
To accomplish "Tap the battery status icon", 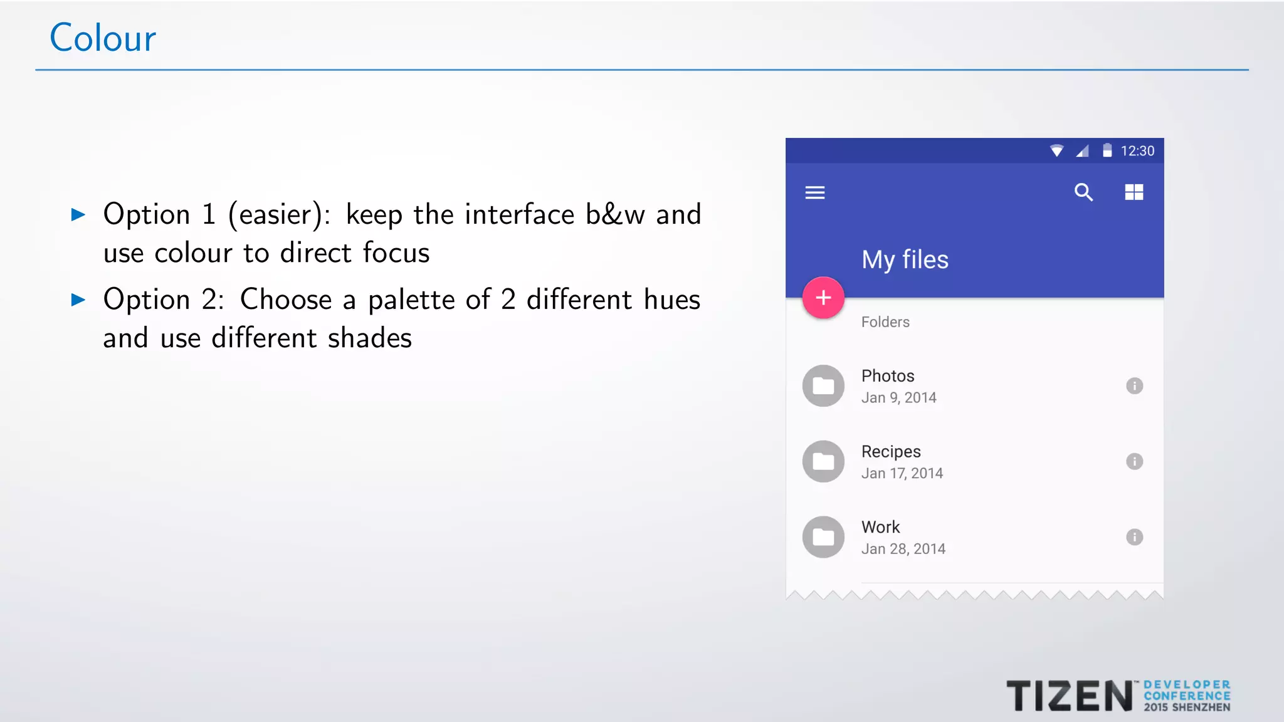I will pos(1107,151).
